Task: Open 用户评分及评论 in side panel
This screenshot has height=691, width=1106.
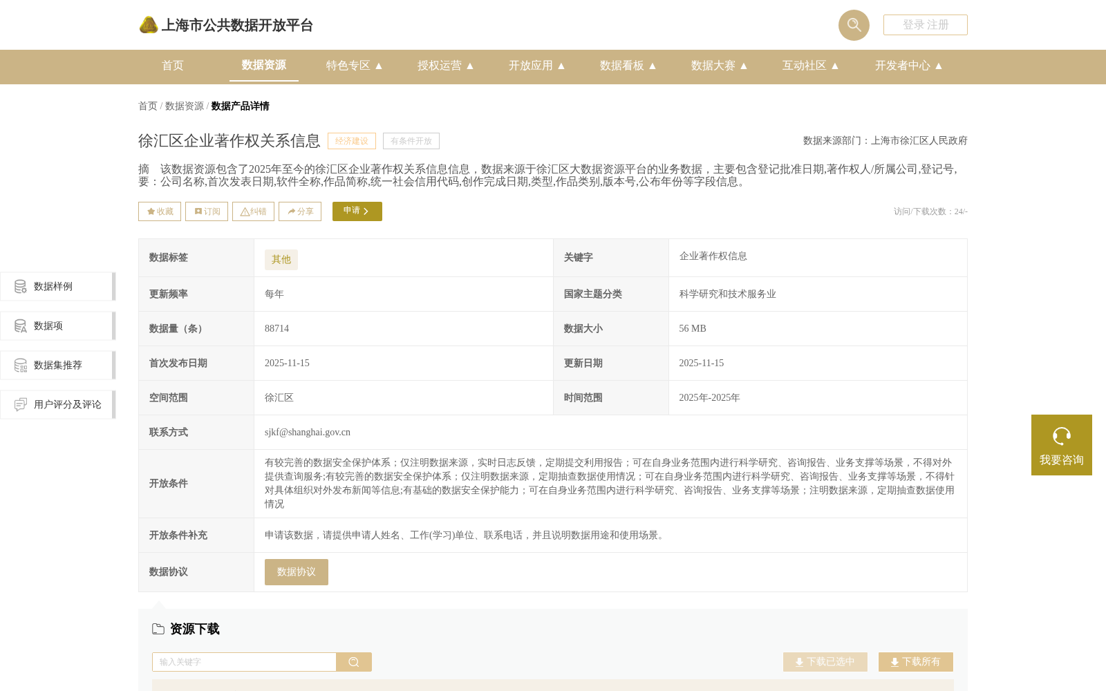Action: point(58,404)
